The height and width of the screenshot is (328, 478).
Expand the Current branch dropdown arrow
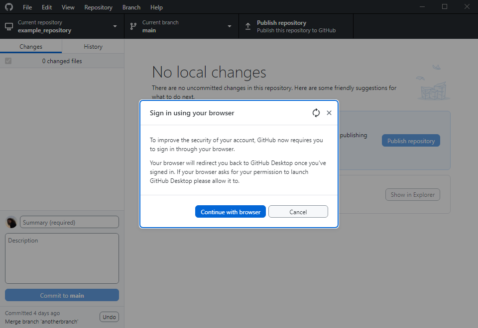click(x=230, y=26)
